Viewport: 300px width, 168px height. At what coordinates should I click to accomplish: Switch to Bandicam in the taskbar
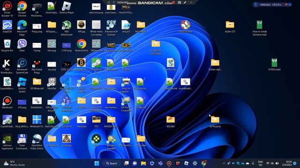[169, 163]
